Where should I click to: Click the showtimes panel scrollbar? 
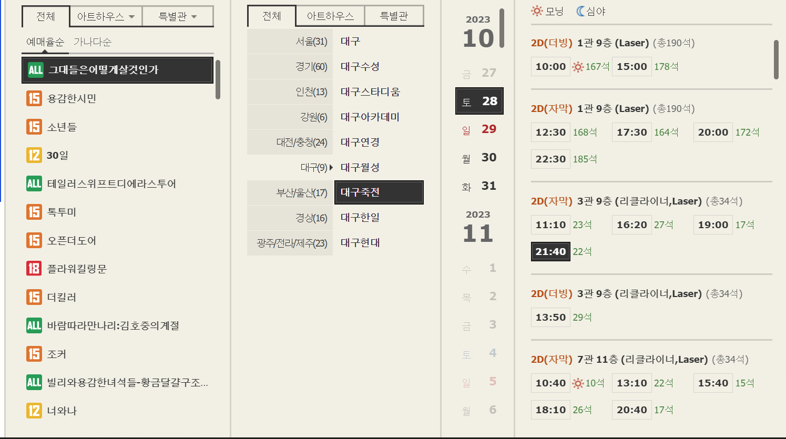click(x=776, y=59)
